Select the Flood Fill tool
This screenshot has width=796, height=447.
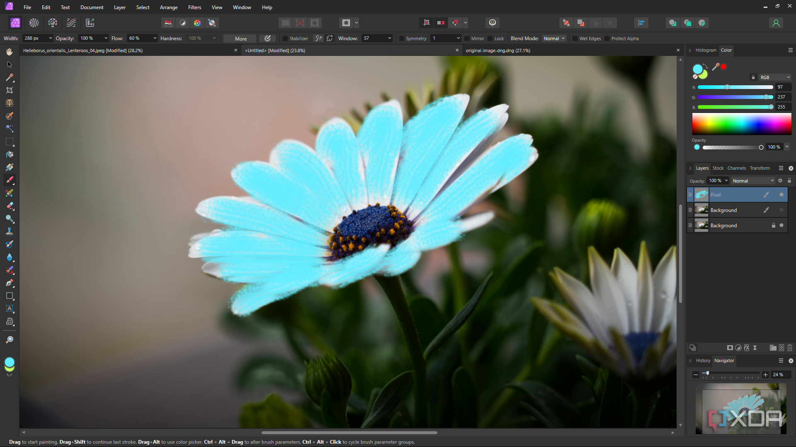10,154
